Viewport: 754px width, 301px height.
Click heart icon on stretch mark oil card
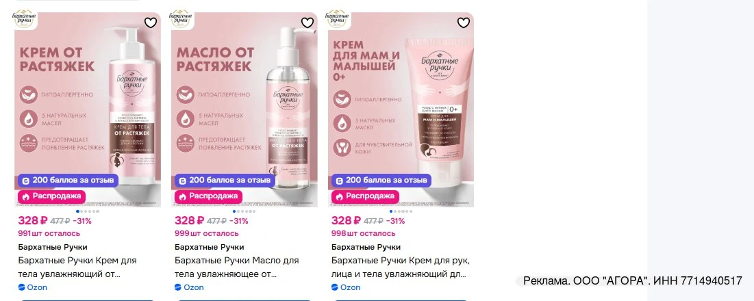(x=307, y=23)
